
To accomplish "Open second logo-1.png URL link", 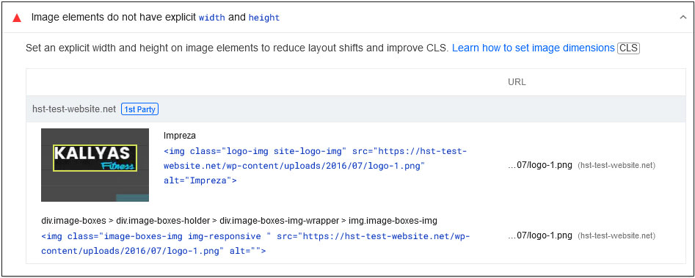I will click(540, 235).
